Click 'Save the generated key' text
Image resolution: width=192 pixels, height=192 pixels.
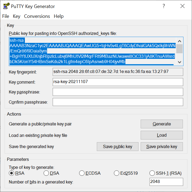tap(31, 147)
